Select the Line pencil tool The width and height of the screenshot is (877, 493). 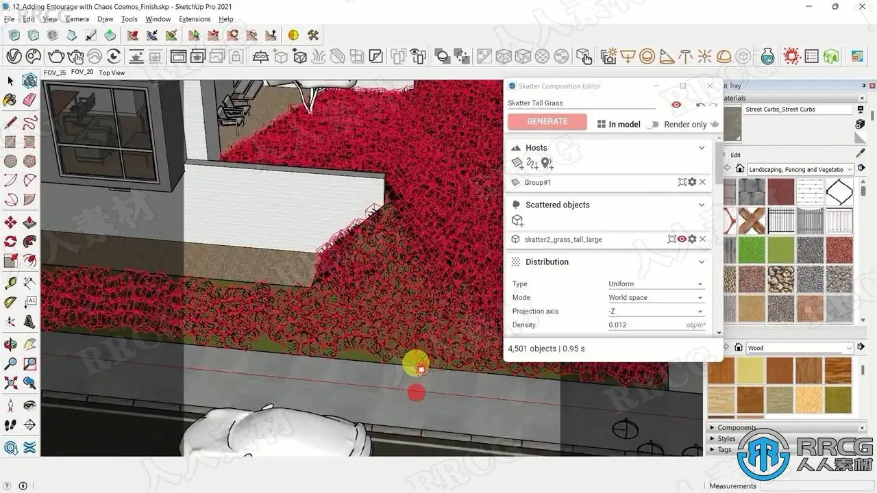tap(10, 123)
